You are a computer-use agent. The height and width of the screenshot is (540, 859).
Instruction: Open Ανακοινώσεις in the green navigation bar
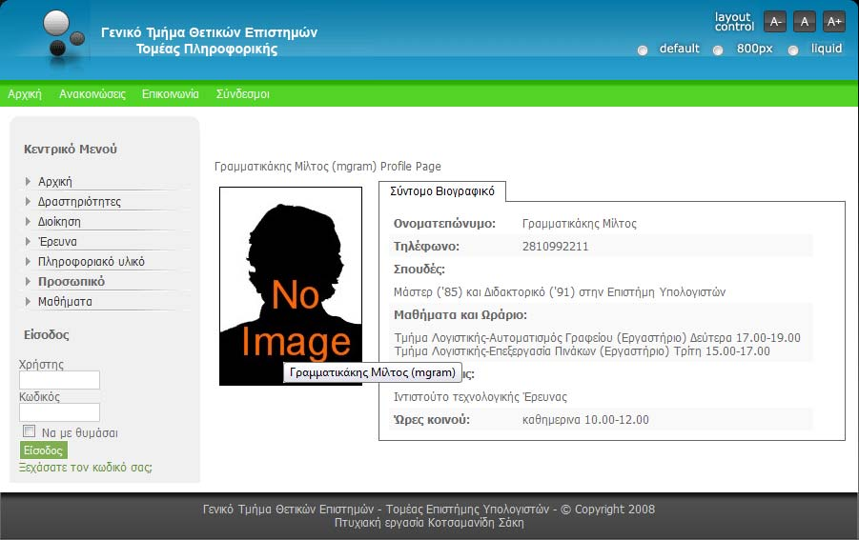(x=92, y=94)
